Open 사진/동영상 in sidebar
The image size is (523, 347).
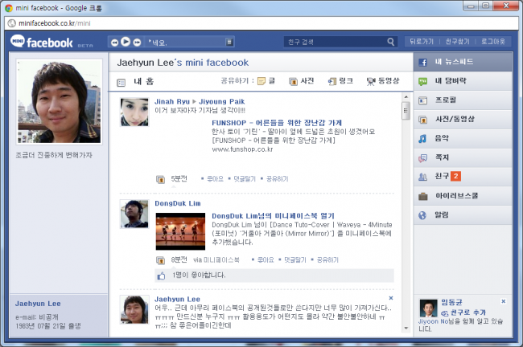(463, 119)
